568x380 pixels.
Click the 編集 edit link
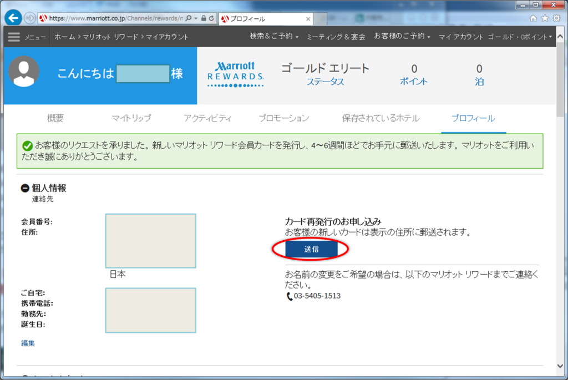(x=28, y=343)
